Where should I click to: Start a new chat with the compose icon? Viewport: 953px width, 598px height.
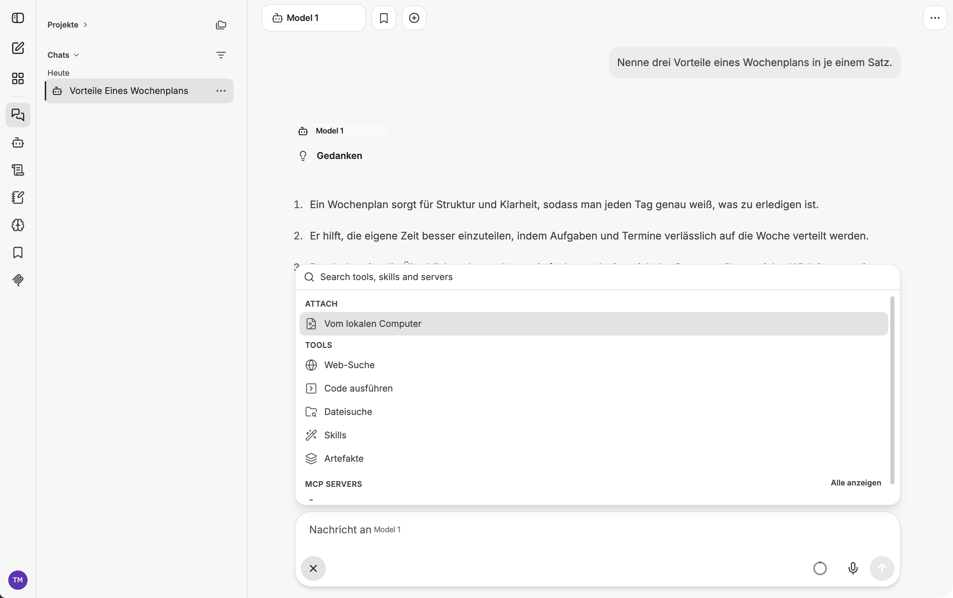(x=18, y=48)
